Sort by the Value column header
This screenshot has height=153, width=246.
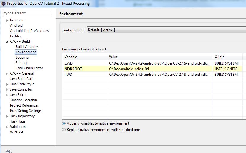(160, 57)
